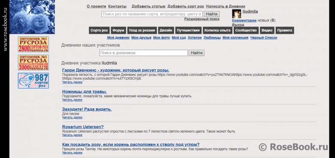Viewport: 335px width, 158px height.
Task: Focus the rose search field at top
Action: (152, 14)
